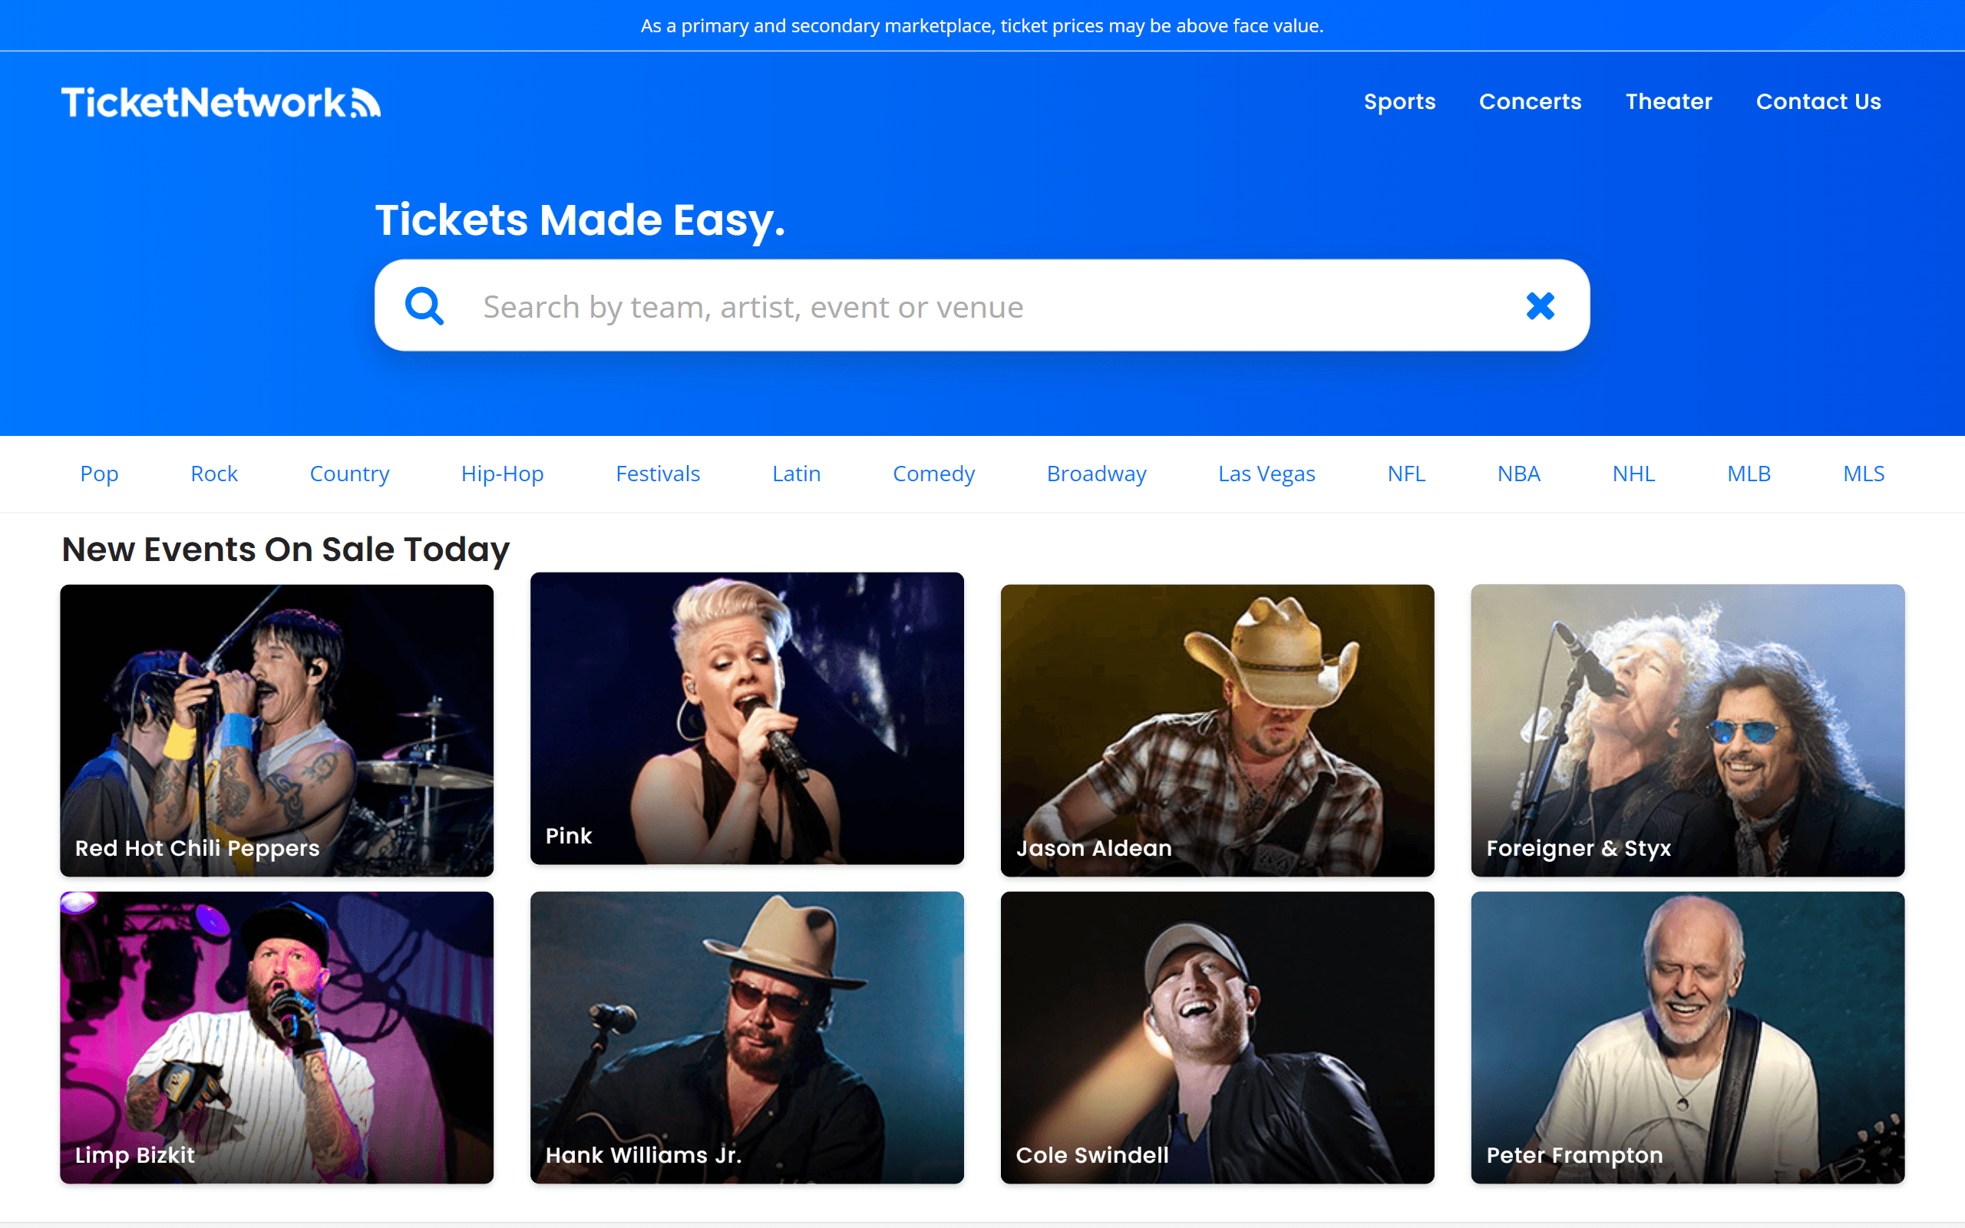The image size is (1965, 1228).
Task: Browse the Country category
Action: click(x=349, y=474)
